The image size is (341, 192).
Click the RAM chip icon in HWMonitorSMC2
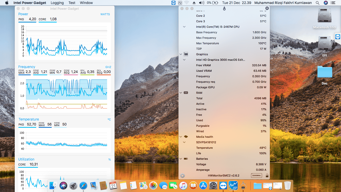186,93
